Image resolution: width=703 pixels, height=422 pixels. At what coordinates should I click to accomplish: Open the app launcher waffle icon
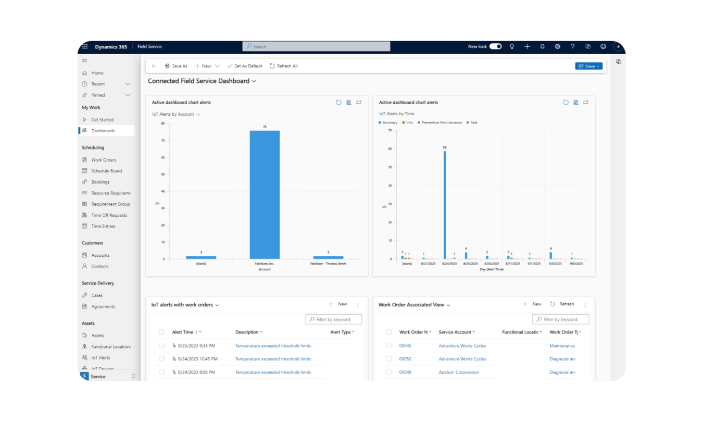click(85, 46)
